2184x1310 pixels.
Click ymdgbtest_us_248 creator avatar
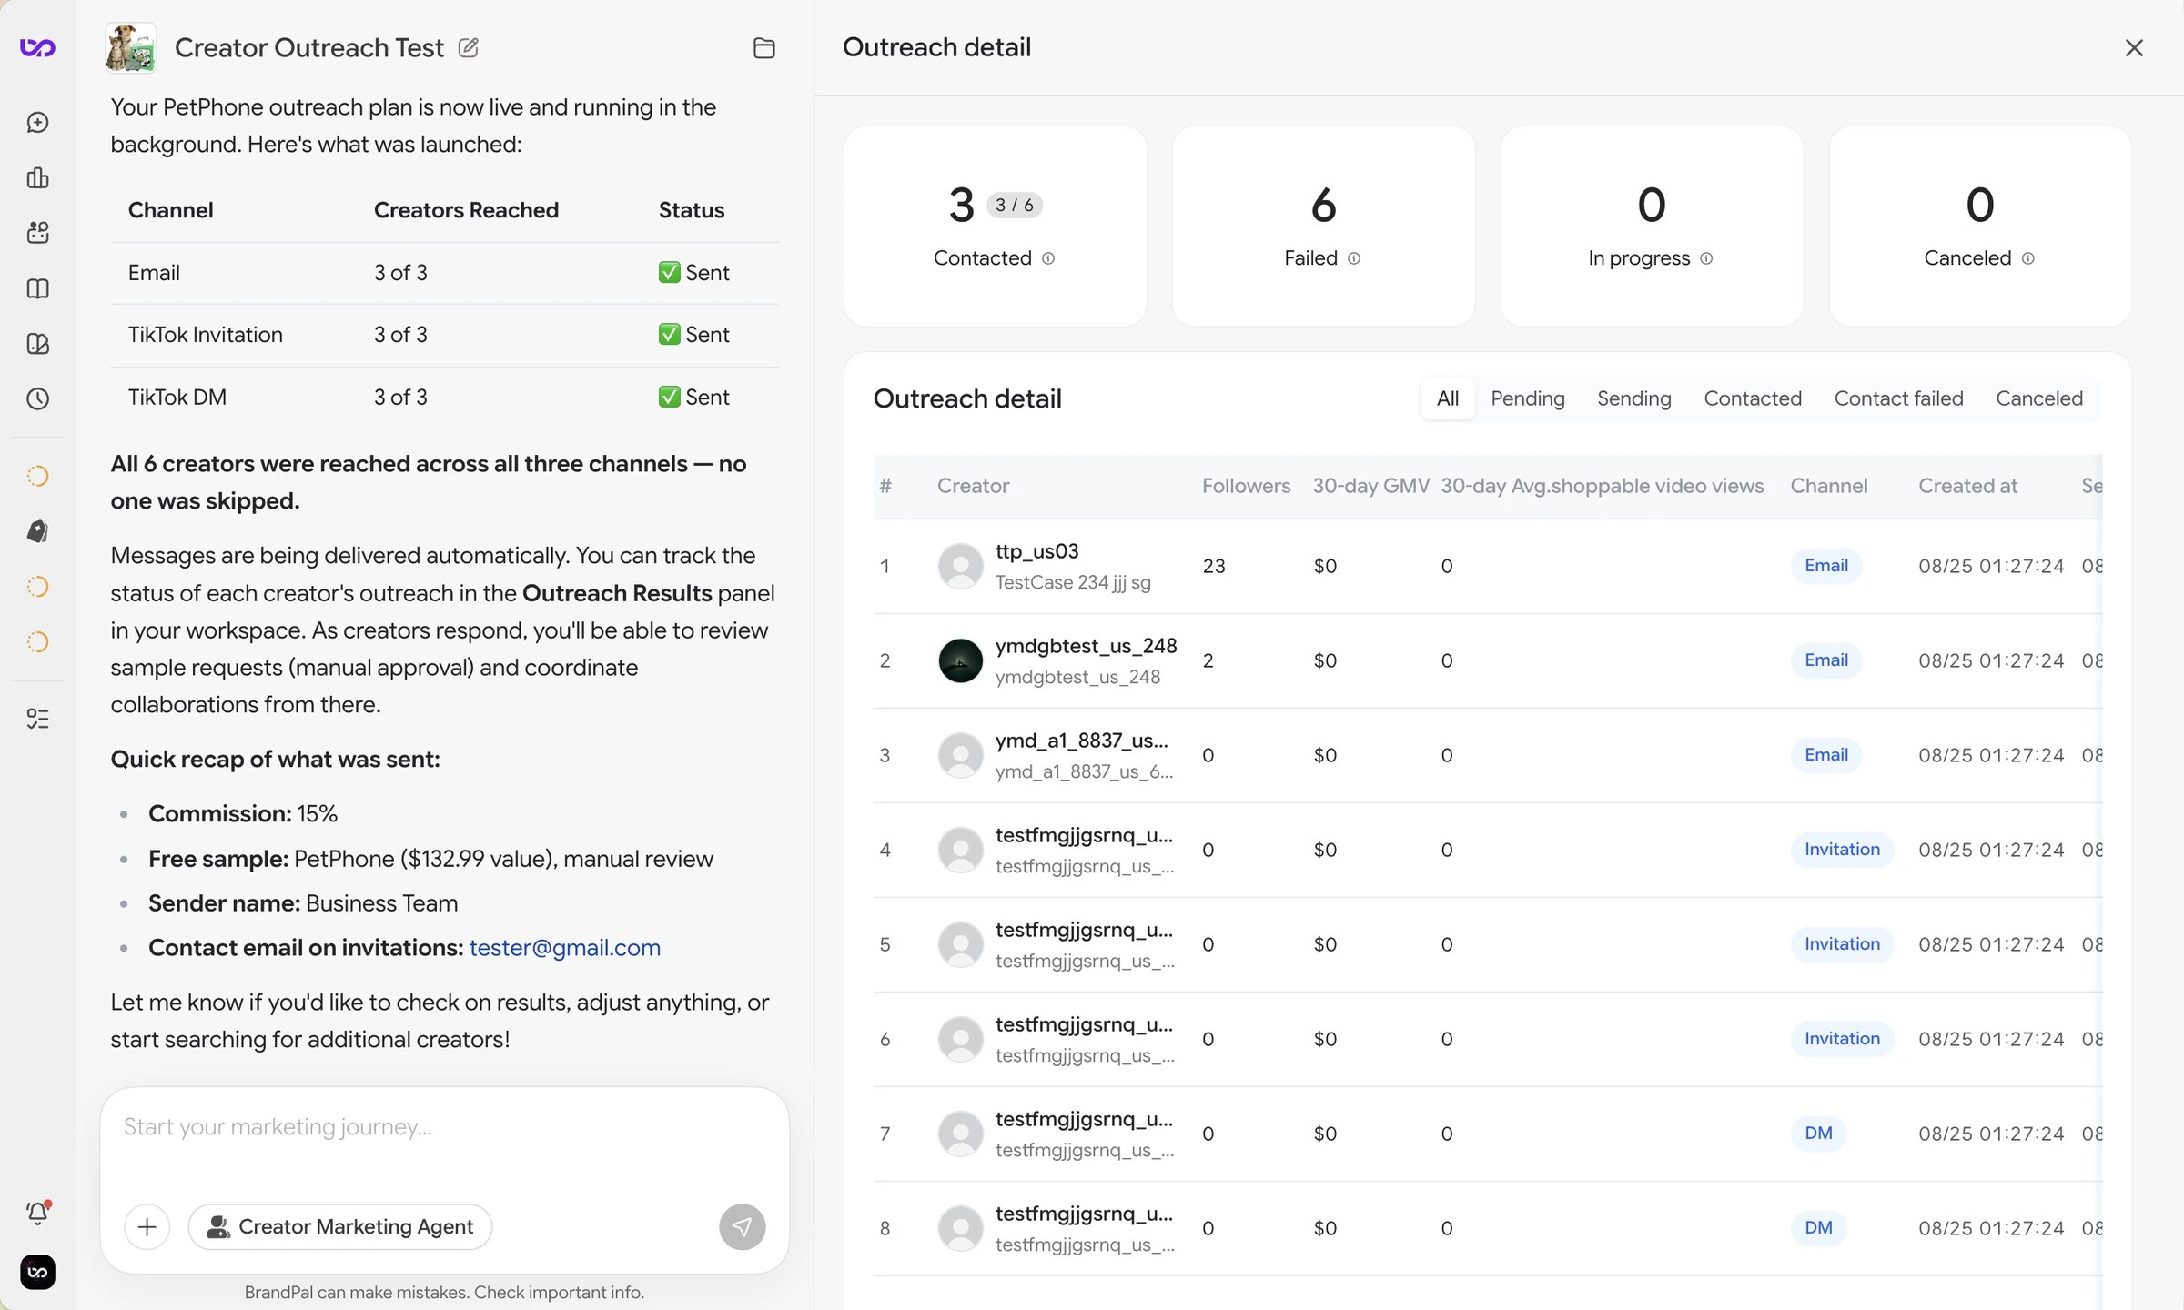960,660
